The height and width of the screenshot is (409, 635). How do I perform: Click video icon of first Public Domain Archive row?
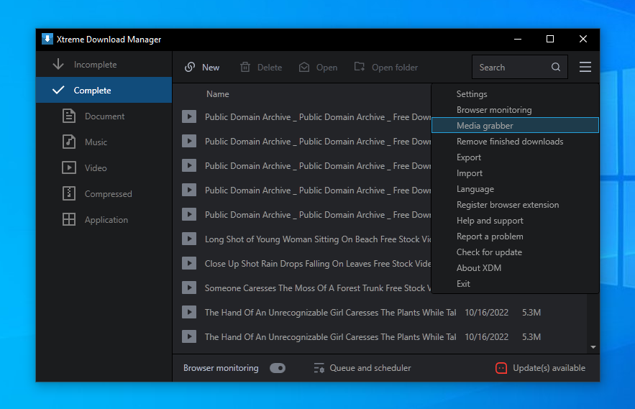[189, 116]
